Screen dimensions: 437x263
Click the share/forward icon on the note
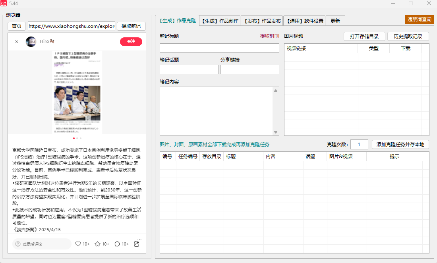coord(137,244)
